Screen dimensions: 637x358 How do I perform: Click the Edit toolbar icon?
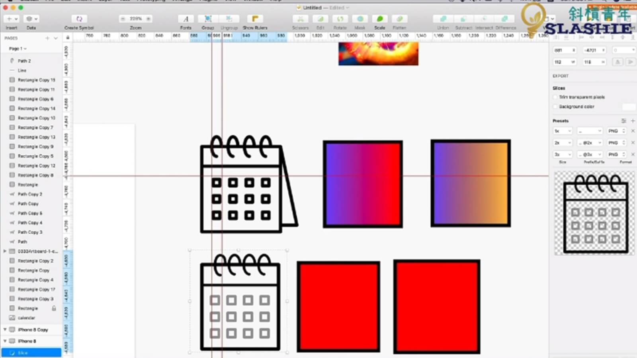coord(320,19)
